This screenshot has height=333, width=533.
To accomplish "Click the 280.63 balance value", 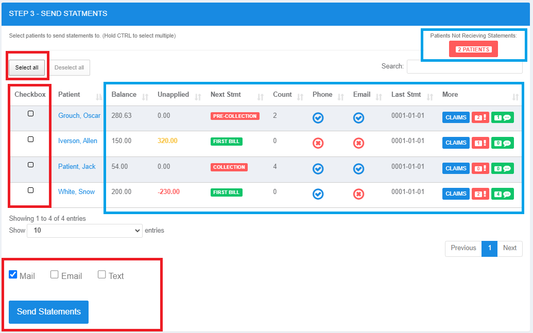I will pos(122,115).
